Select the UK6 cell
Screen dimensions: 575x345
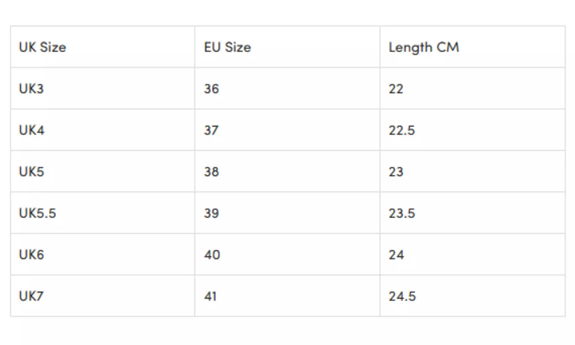(x=31, y=255)
